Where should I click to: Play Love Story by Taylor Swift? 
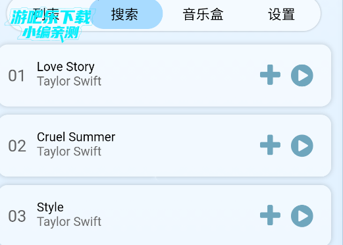pyautogui.click(x=302, y=75)
